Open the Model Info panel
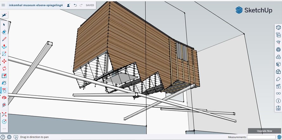Viewport: 282px width, 140px height. coord(278,101)
